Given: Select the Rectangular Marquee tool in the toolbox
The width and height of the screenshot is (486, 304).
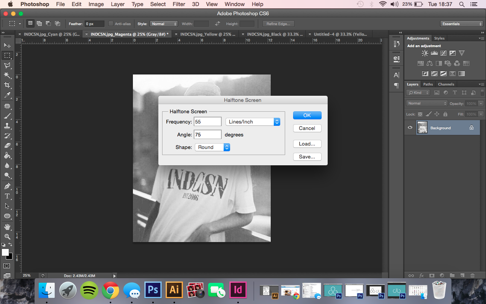Looking at the screenshot, I should coord(7,55).
